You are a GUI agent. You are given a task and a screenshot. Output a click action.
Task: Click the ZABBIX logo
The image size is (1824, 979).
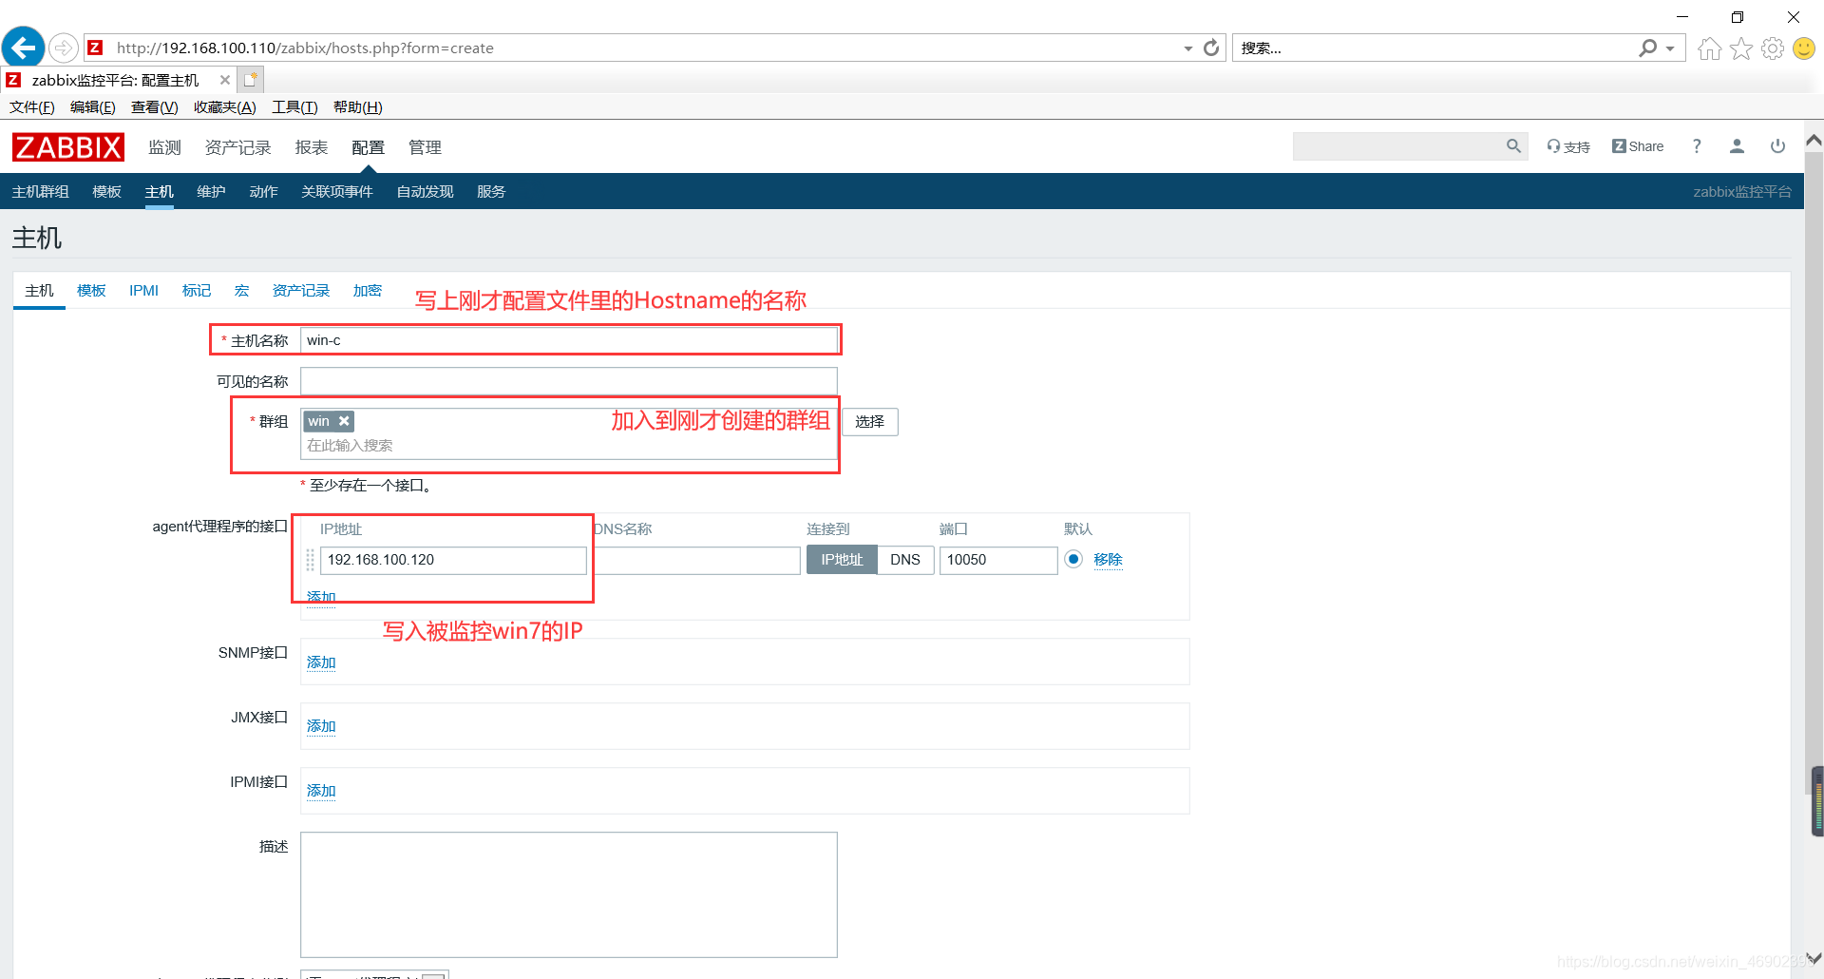(67, 147)
